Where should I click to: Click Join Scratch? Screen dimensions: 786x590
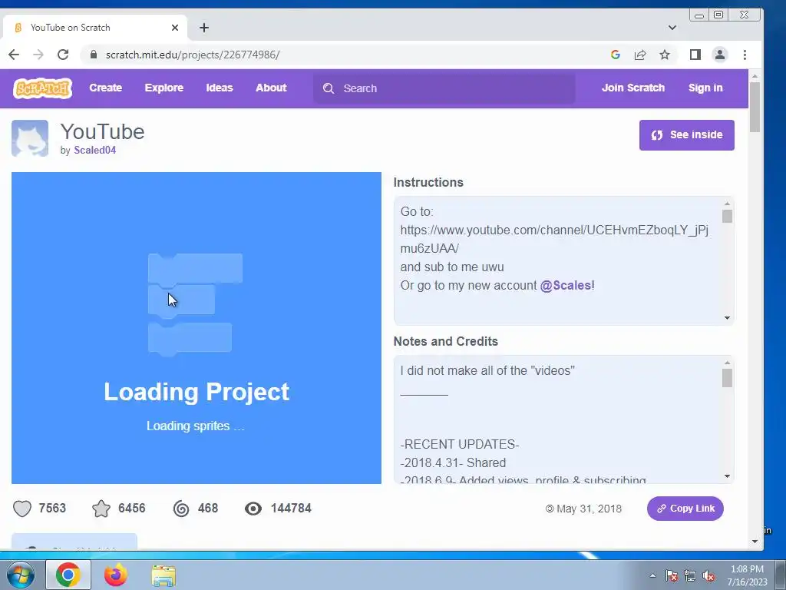click(633, 88)
